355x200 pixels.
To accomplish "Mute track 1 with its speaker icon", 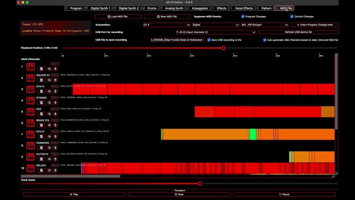I will point(49,69).
